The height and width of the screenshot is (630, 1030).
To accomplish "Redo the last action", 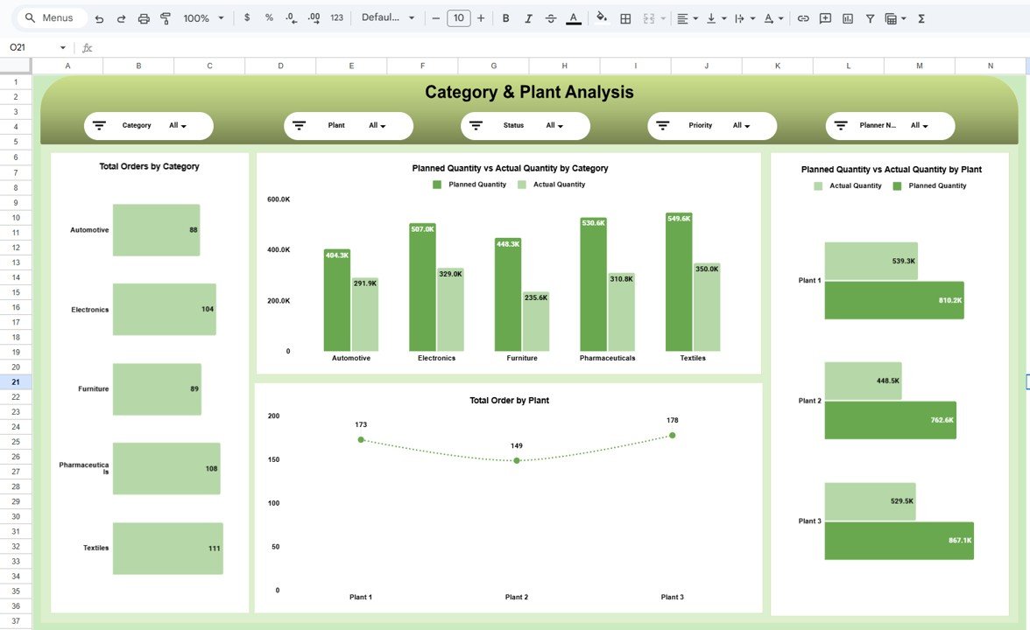I will [x=120, y=17].
